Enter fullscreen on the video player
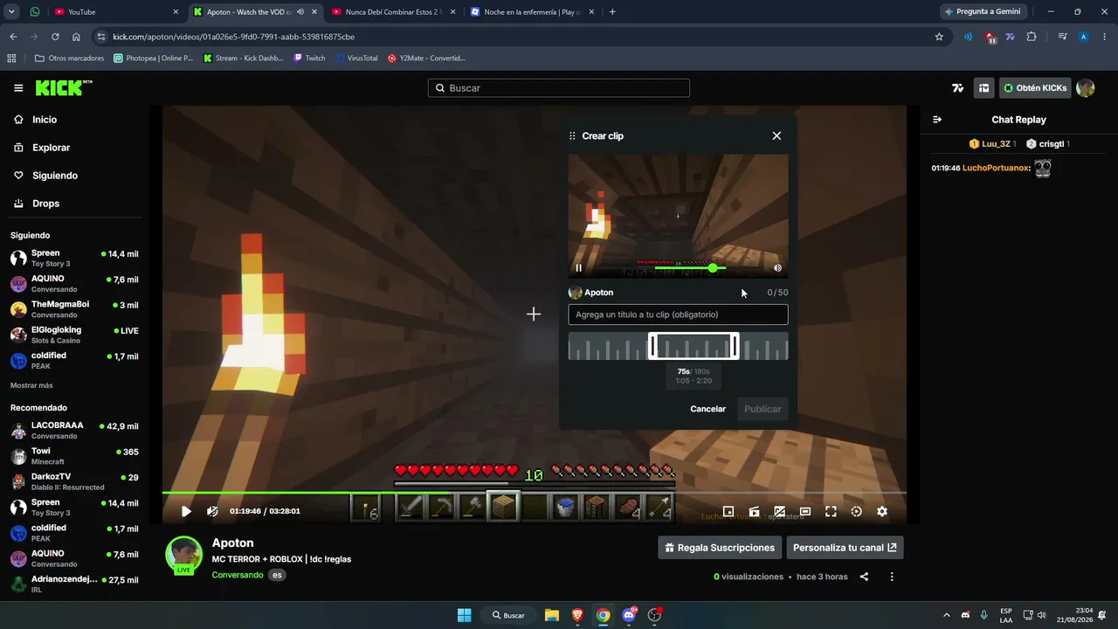1118x629 pixels. pyautogui.click(x=831, y=512)
